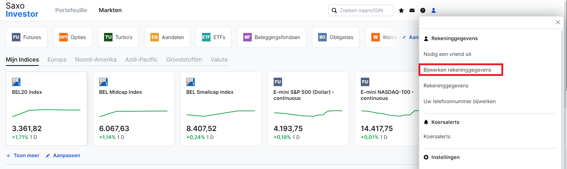Viewport: 567px width, 169px height.
Task: Open the BEL Smallcap Index card chart
Action: (221, 114)
